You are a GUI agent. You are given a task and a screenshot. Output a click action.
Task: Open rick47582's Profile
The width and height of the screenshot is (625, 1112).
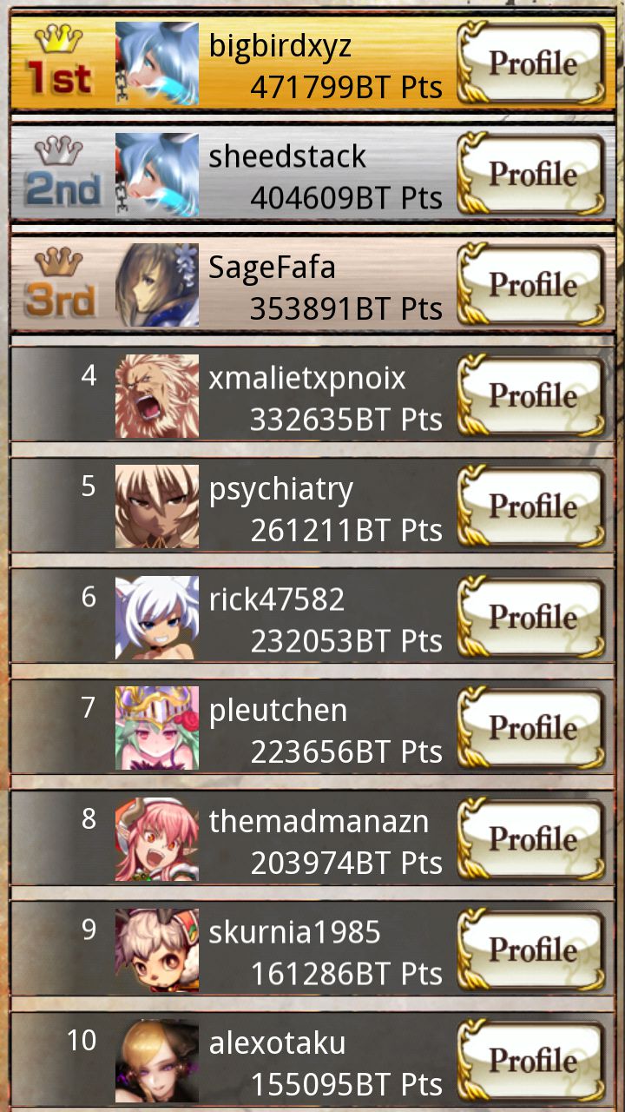531,617
